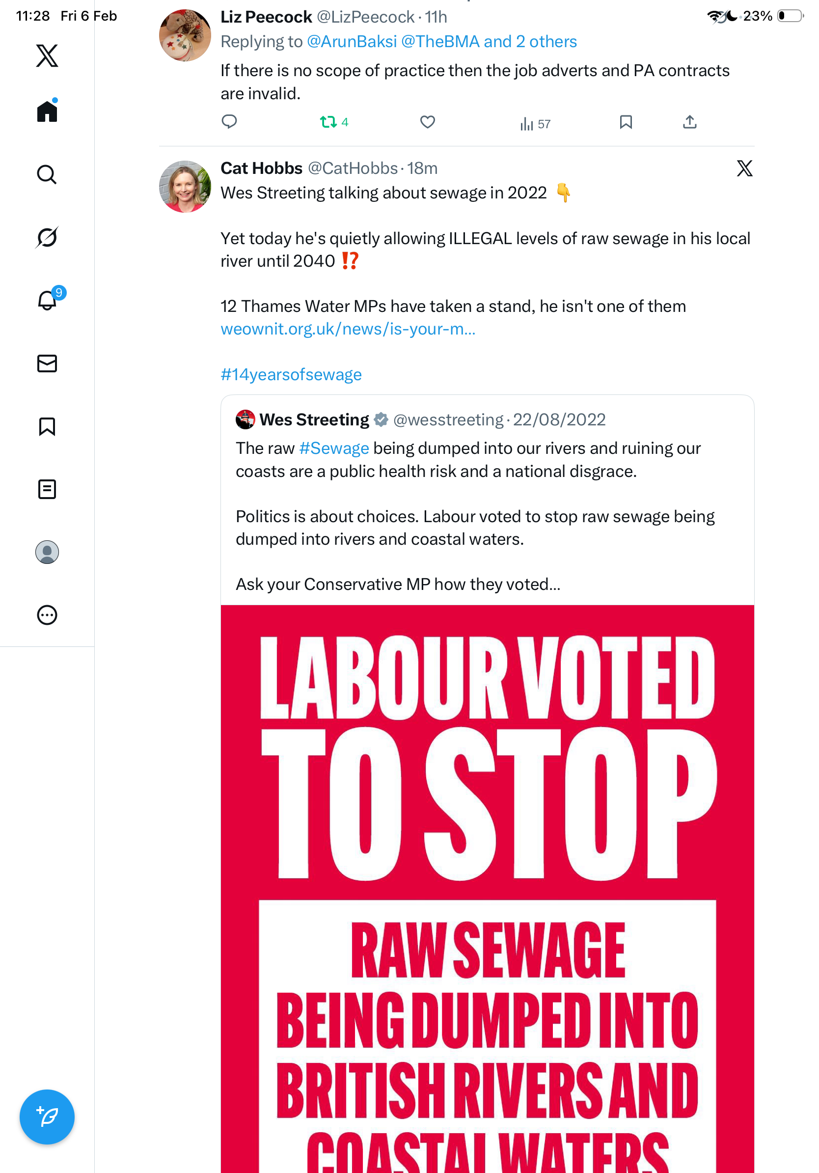
Task: Open the weownit.org.uk news link
Action: [x=348, y=329]
